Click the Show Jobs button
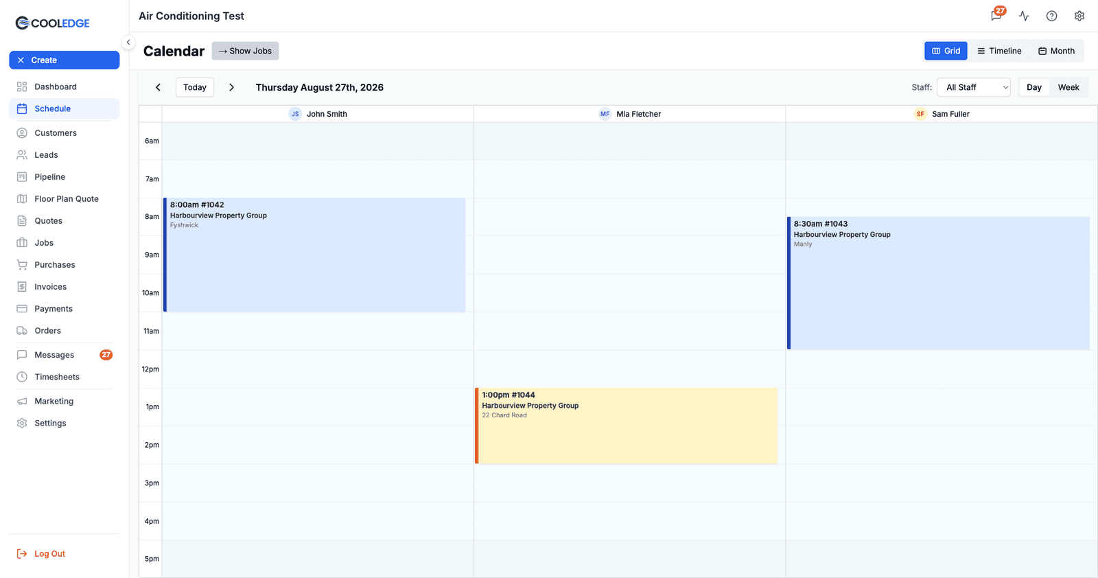Screen dimensions: 1098x578 pyautogui.click(x=245, y=51)
